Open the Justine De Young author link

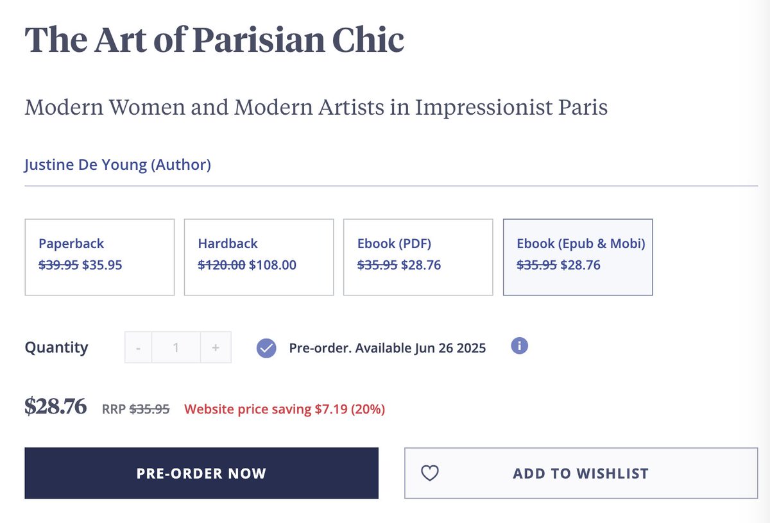pos(117,165)
